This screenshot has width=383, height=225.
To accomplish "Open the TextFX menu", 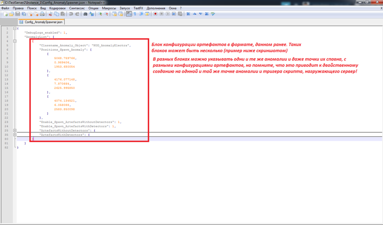I will (138, 8).
